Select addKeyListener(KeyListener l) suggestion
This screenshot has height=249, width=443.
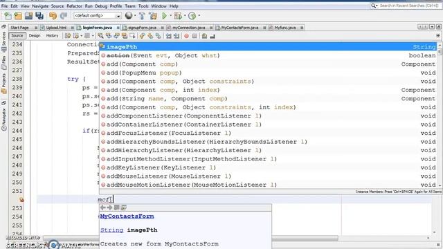click(x=269, y=167)
